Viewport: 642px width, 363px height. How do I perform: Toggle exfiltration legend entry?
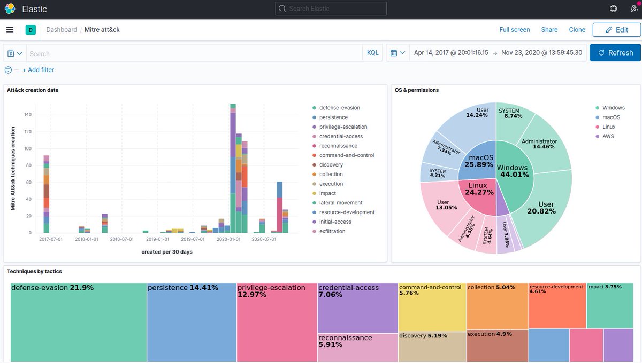[x=332, y=231]
